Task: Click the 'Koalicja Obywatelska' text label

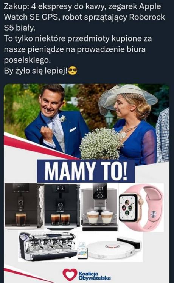Action: 95,275
